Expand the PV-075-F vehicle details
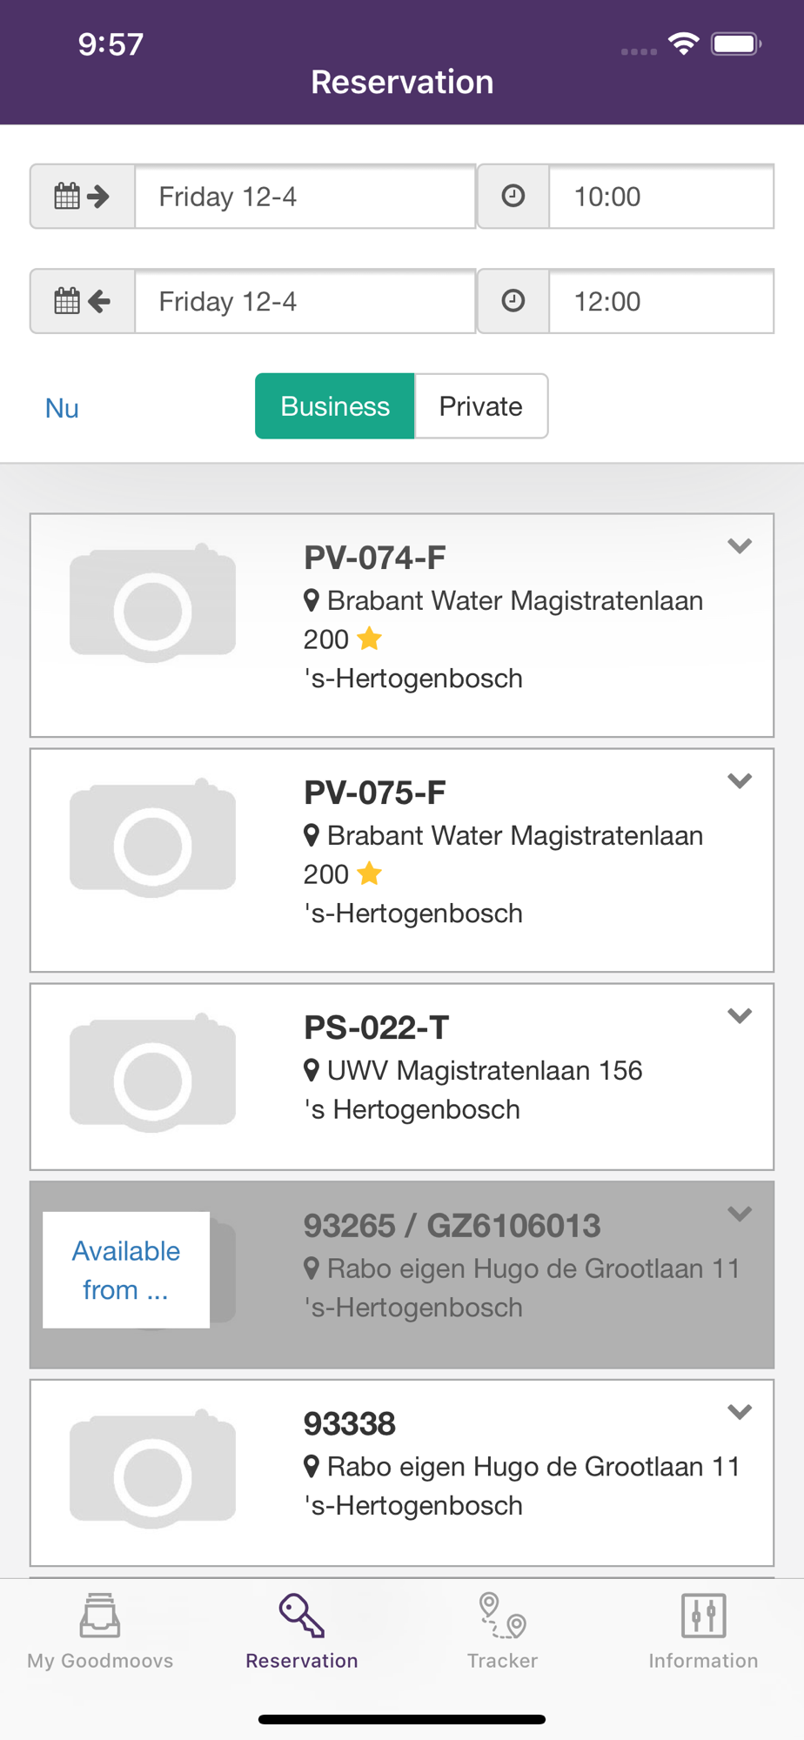The image size is (804, 1740). tap(740, 781)
